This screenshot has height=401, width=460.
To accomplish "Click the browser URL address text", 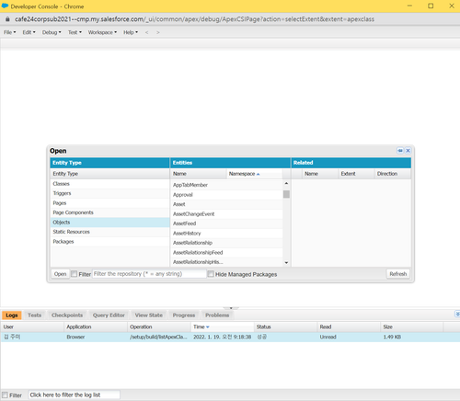I will click(194, 19).
